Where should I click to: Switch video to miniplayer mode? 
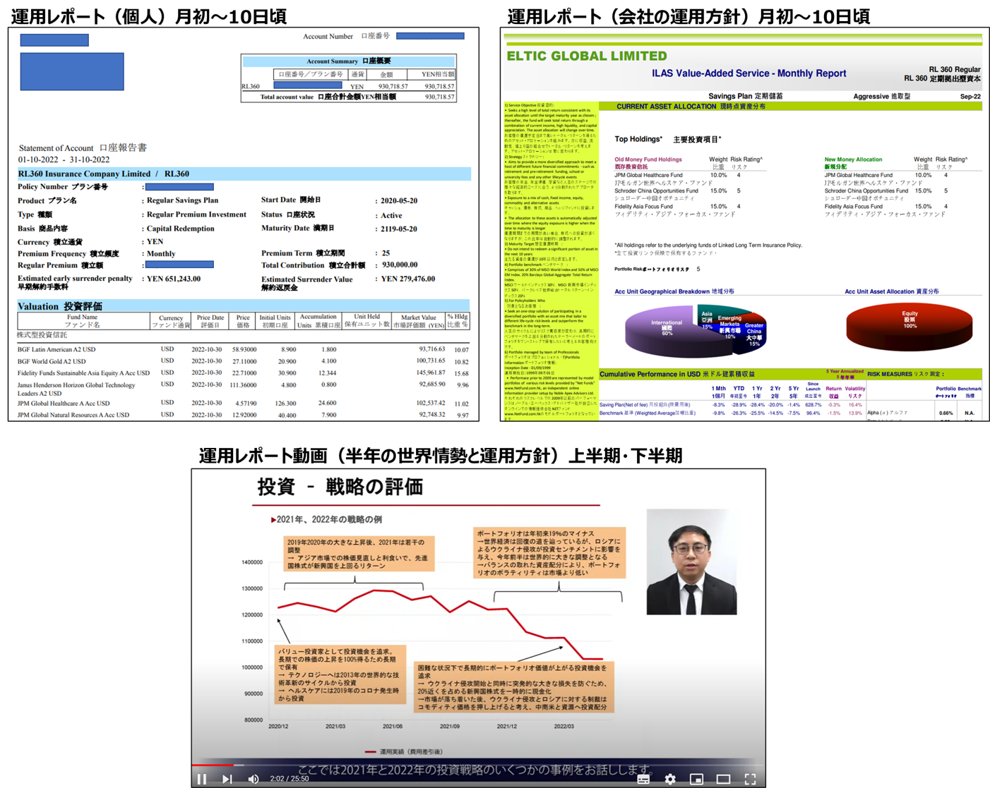pos(696,779)
